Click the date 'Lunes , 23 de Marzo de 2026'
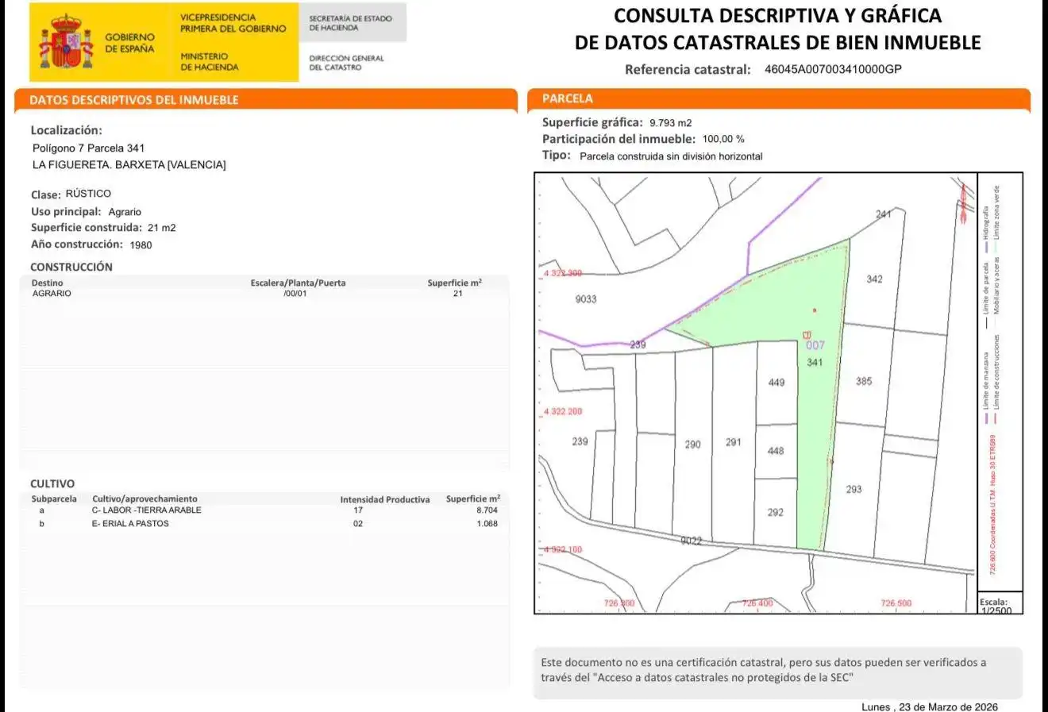Viewport: 1048px width, 712px height. tap(930, 706)
